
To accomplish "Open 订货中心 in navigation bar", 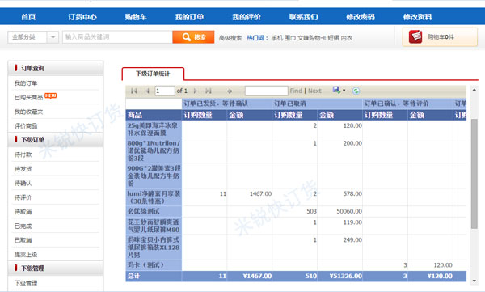I will pos(82,17).
